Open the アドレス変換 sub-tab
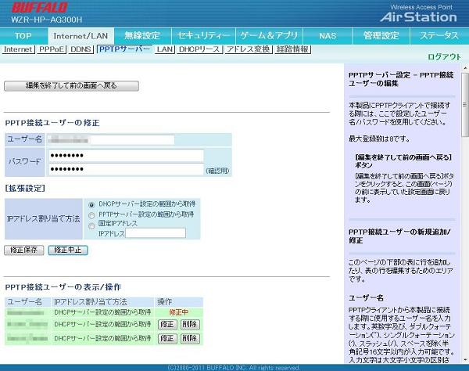469x371 pixels. click(248, 49)
